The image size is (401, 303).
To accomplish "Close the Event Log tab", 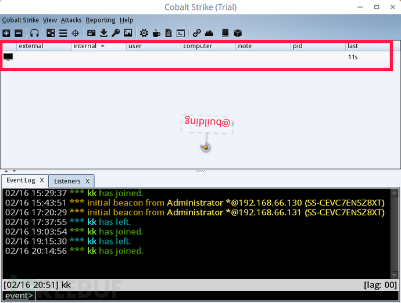I will tap(42, 181).
